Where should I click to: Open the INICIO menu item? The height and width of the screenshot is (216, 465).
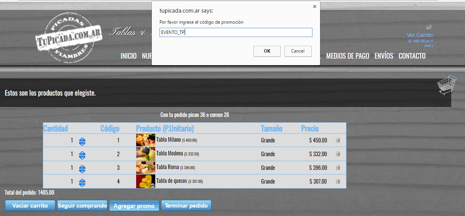point(128,56)
